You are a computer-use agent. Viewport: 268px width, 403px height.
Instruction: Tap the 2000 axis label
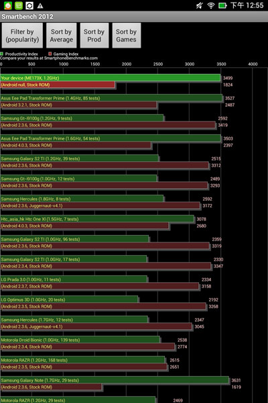[x=127, y=64]
